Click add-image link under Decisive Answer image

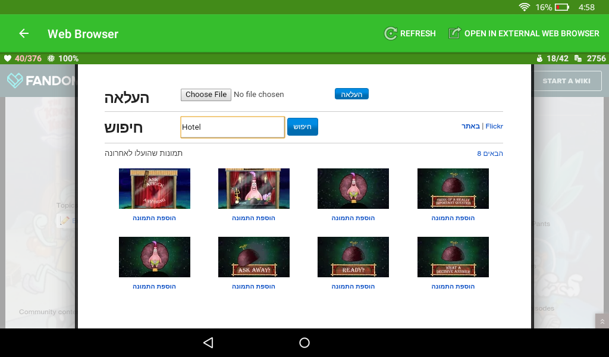point(453,286)
